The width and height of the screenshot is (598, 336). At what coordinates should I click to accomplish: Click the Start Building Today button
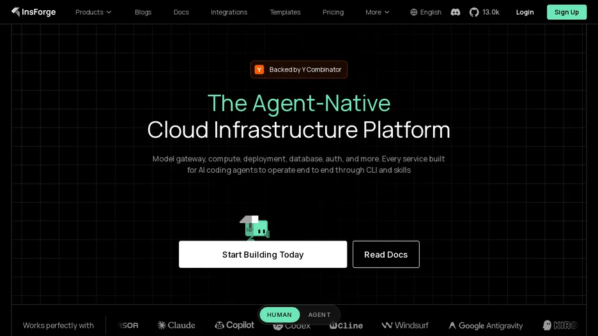[263, 254]
